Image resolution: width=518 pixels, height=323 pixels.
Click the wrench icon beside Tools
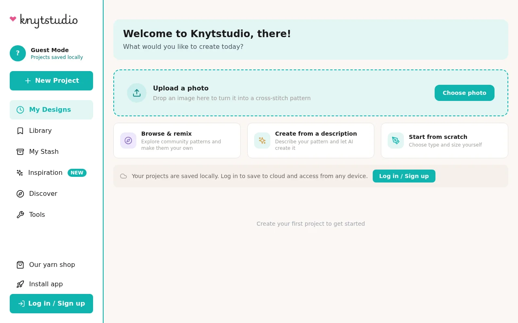(20, 215)
